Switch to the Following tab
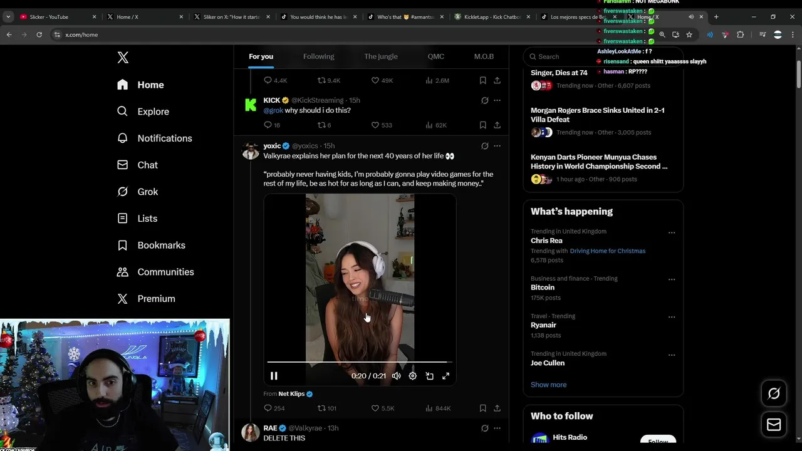802x451 pixels. pos(318,56)
